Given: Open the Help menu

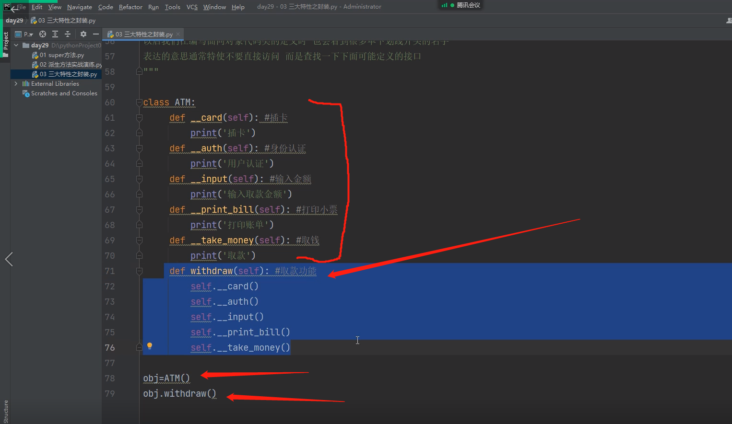Looking at the screenshot, I should click(x=238, y=7).
